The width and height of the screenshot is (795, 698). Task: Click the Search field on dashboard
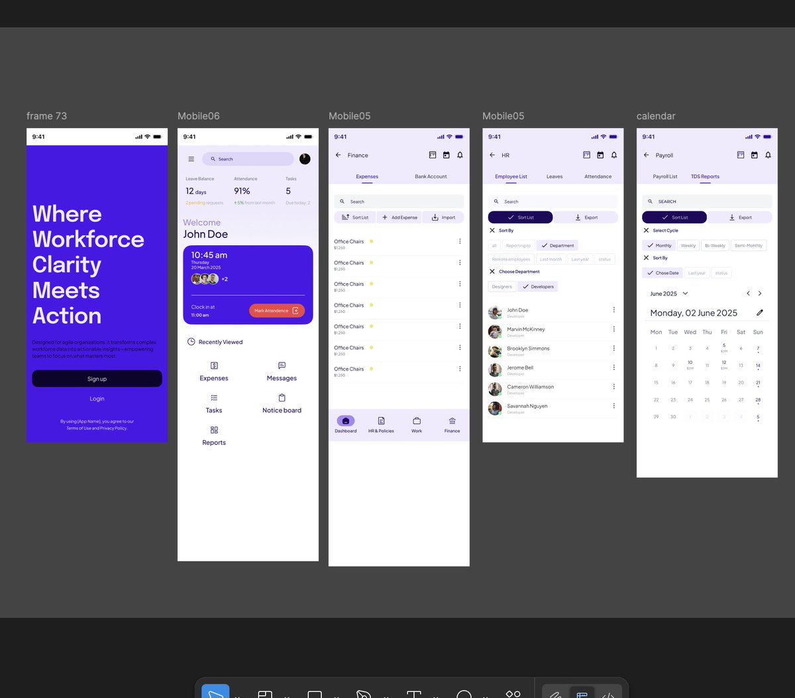tap(248, 159)
